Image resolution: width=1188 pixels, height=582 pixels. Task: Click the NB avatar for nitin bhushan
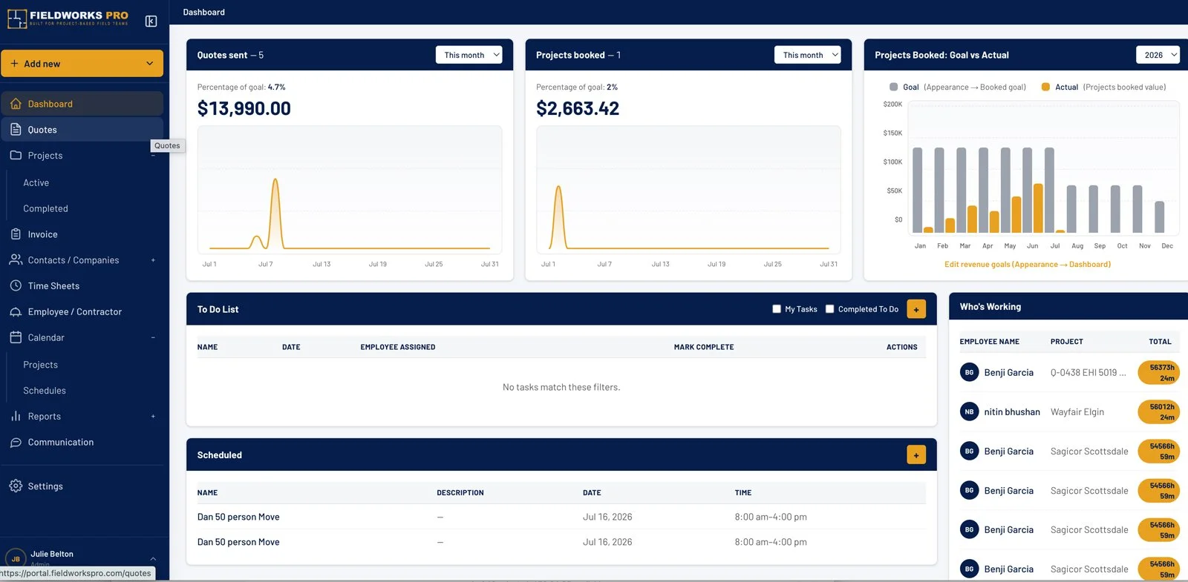click(x=969, y=411)
